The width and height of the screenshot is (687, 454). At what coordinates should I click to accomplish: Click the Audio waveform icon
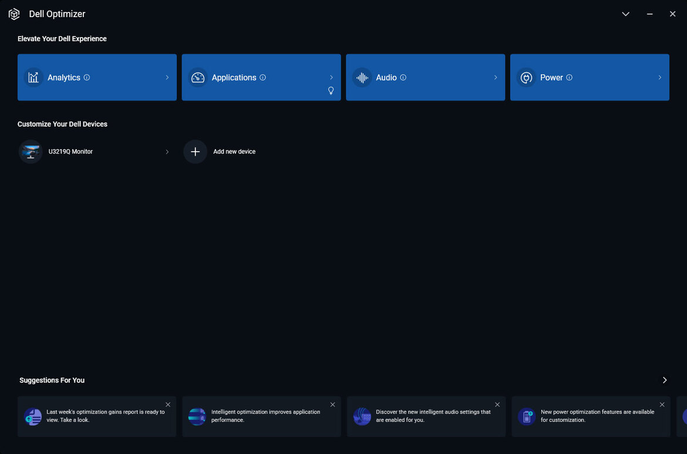(x=362, y=78)
